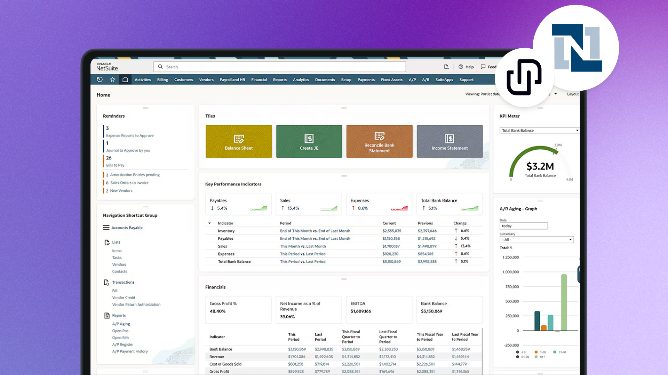Open the Income Statement tile
The height and width of the screenshot is (375, 668).
pos(450,141)
